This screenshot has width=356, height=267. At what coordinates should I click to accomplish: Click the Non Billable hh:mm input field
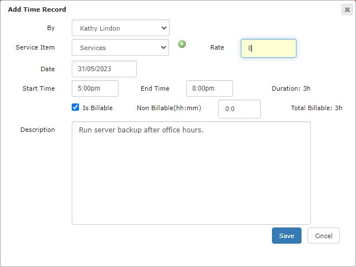pos(239,109)
